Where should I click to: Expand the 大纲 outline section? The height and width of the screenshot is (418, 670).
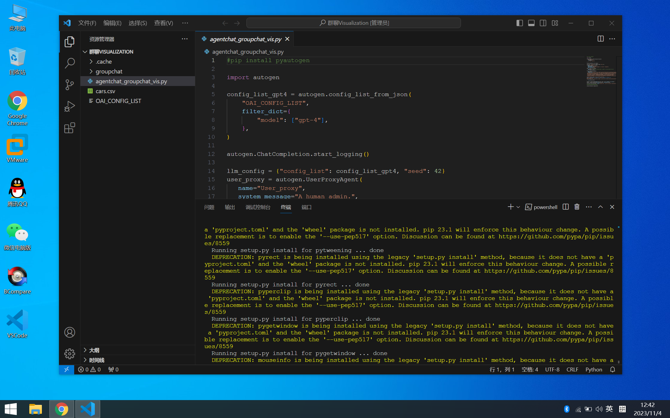[x=138, y=350]
